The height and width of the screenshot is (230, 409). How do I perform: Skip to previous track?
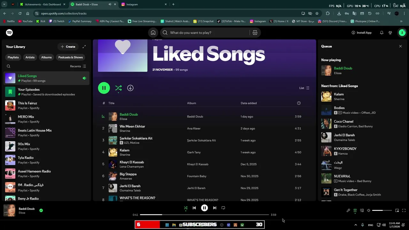[194, 208]
